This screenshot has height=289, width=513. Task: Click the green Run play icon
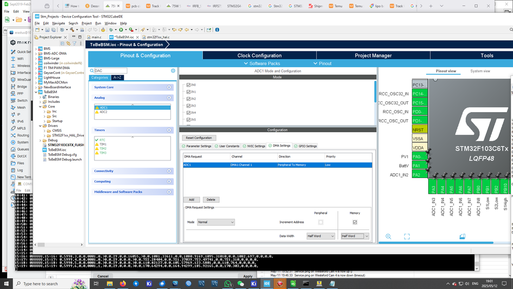pyautogui.click(x=121, y=30)
